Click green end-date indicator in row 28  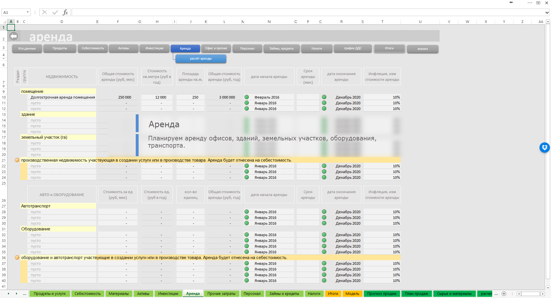click(x=324, y=212)
